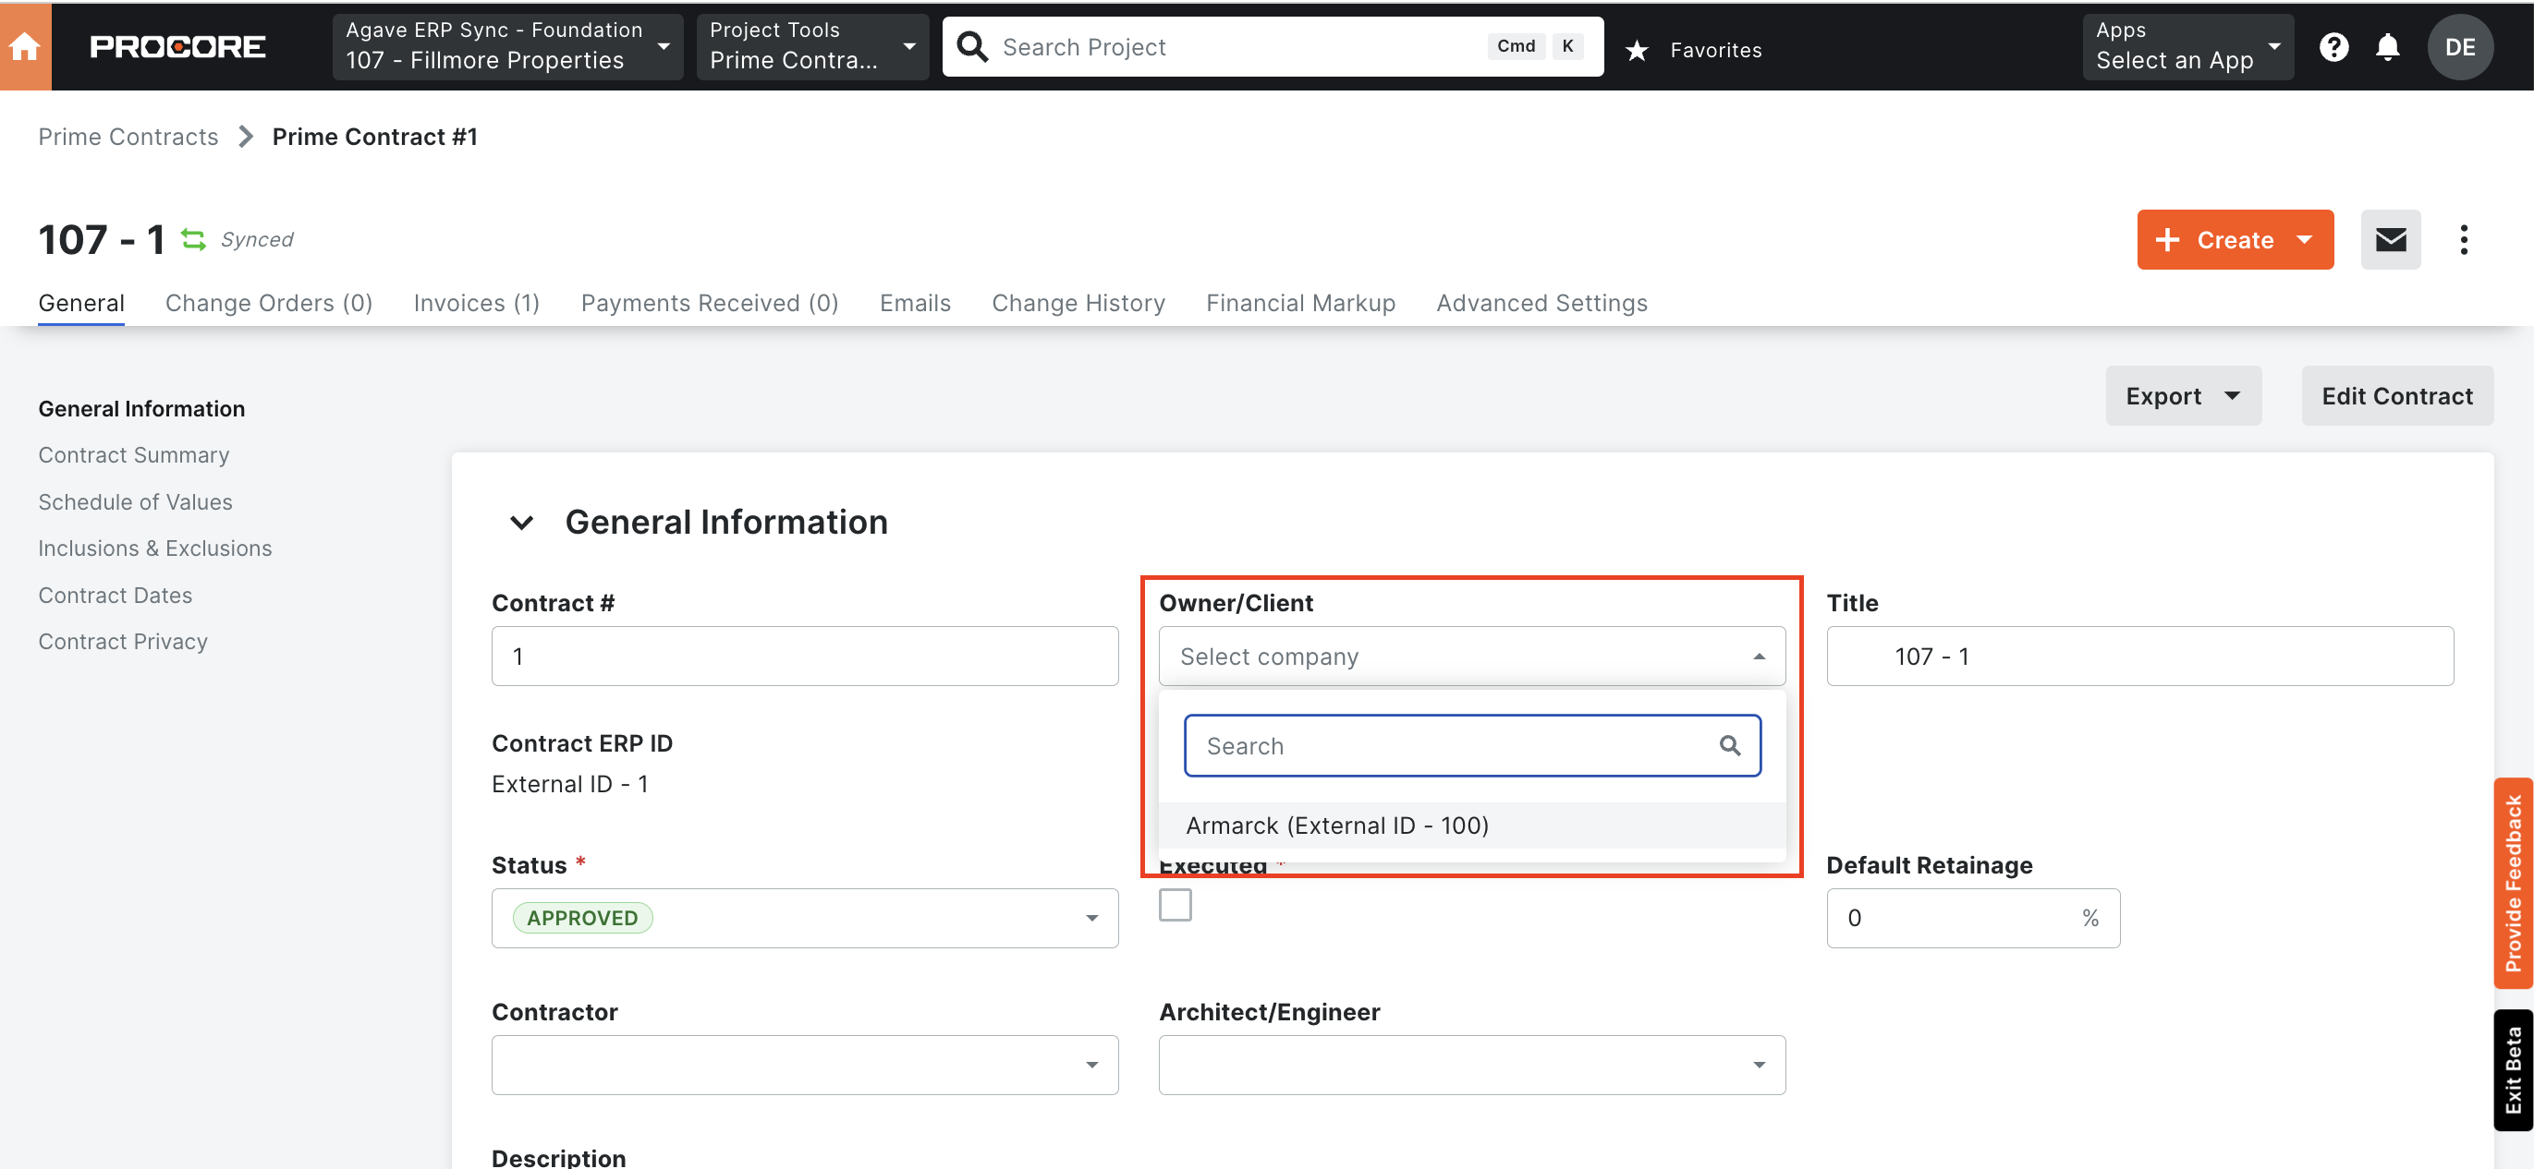Open the Provide Feedback side tab
Viewport: 2534px width, 1169px height.
click(2514, 883)
